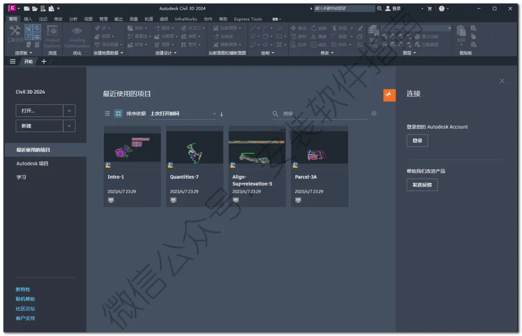Viewport: 522px width, 336px height.
Task: Click the 采样线 sample lines tool
Action: (x=223, y=36)
